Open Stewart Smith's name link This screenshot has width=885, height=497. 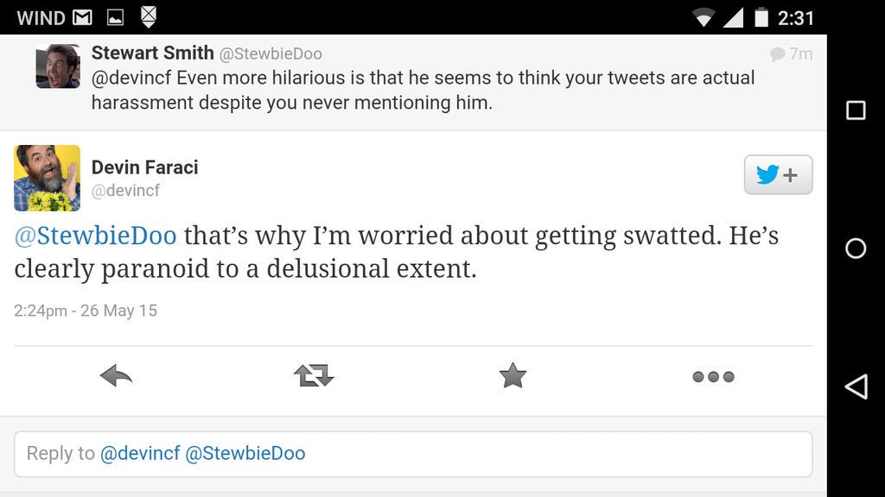click(x=153, y=53)
